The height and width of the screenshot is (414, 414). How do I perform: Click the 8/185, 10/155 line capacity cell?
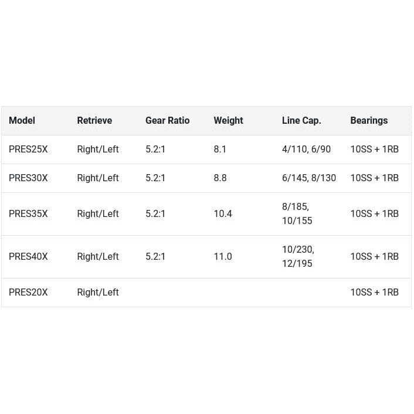[297, 213]
